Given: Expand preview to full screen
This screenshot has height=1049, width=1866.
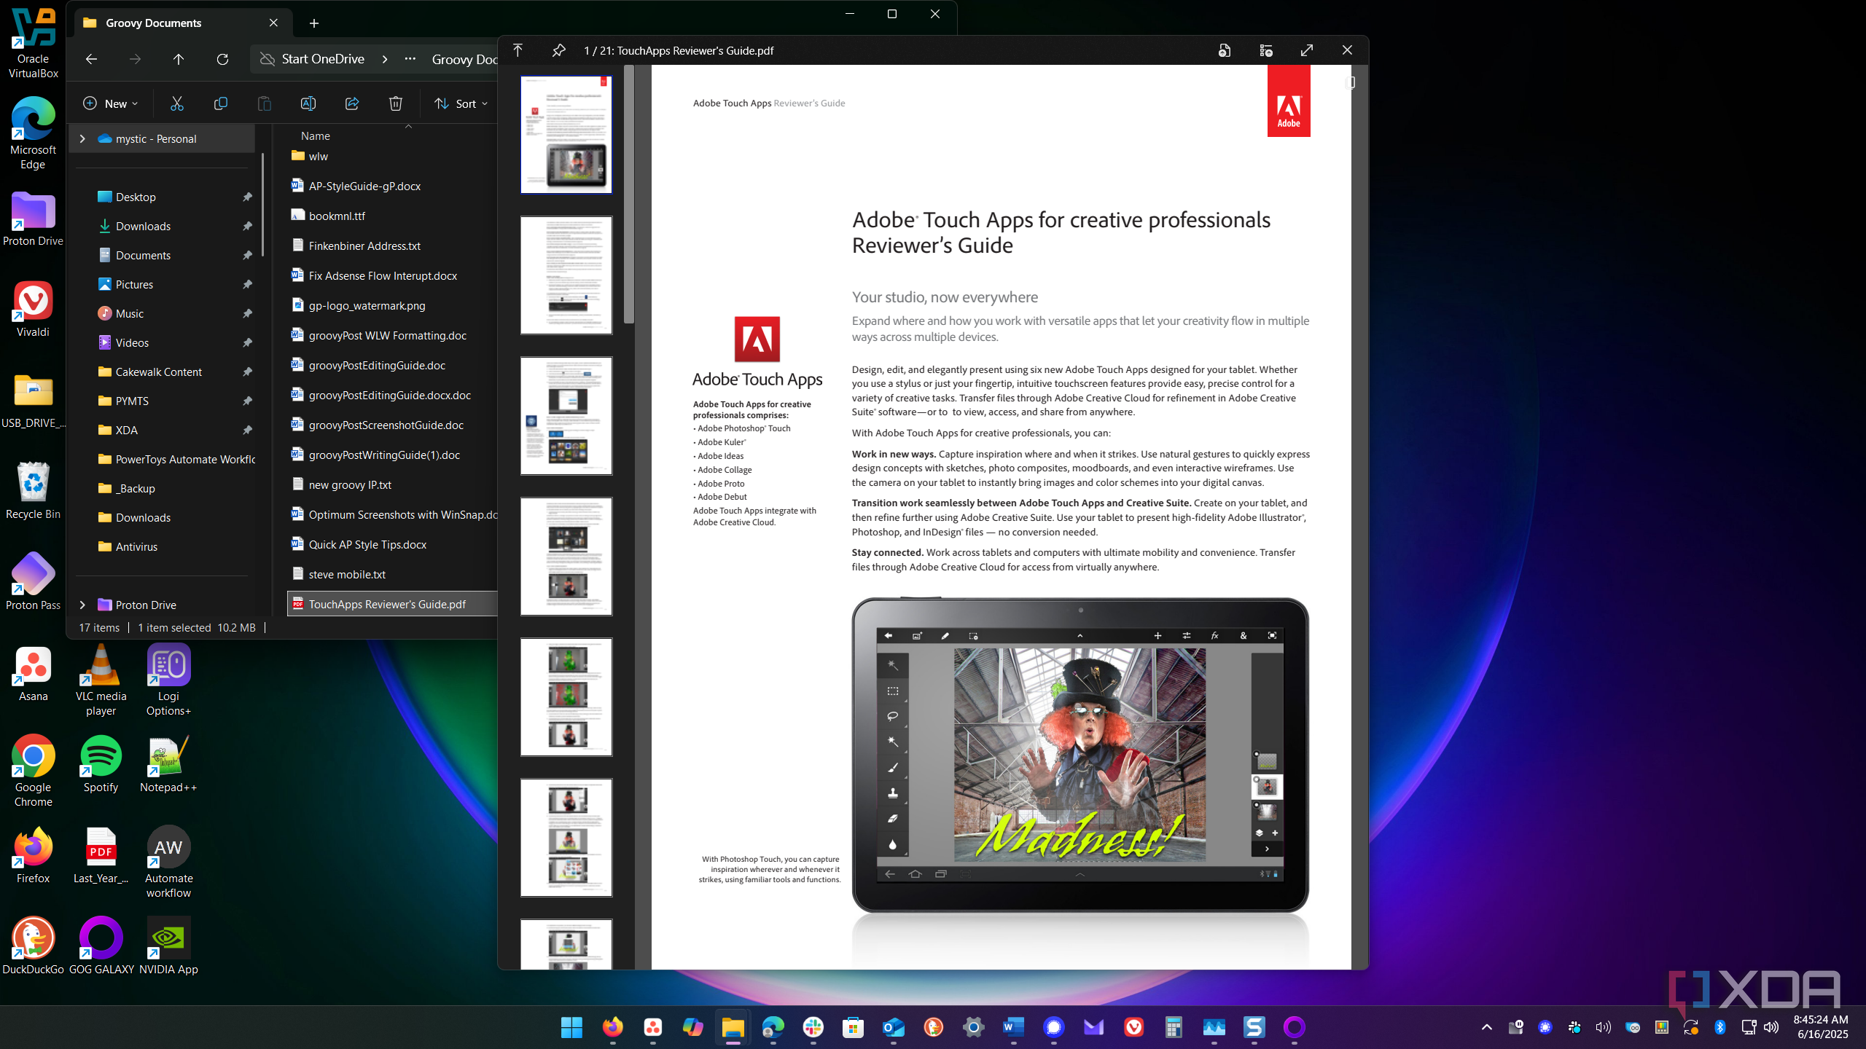Looking at the screenshot, I should click(x=1307, y=50).
